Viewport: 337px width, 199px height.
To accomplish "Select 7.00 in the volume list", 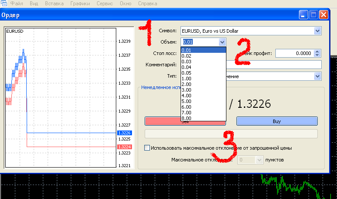I will 203,113.
